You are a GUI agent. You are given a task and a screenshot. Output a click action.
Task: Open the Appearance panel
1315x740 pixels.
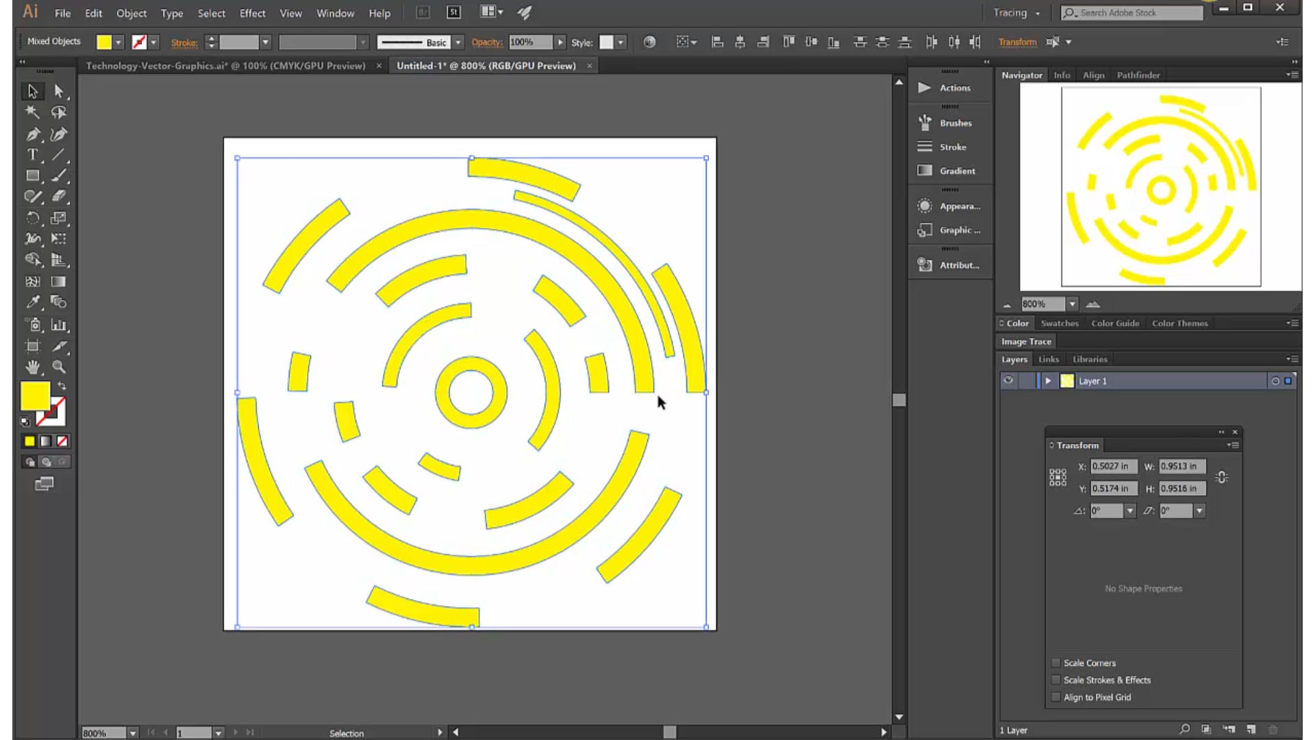pos(958,206)
